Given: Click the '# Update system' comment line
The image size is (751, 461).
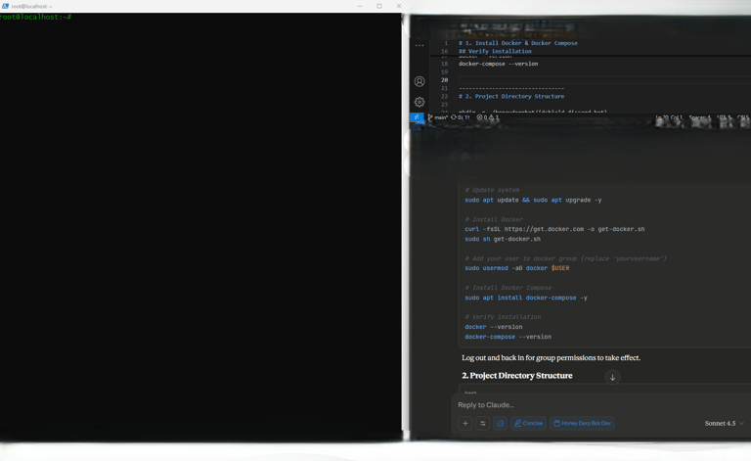Looking at the screenshot, I should [x=492, y=190].
